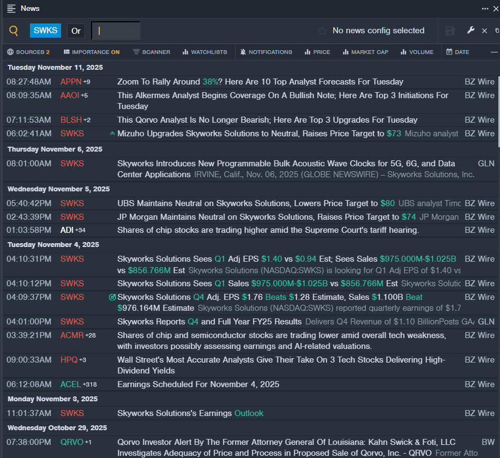Image resolution: width=500 pixels, height=458 pixels.
Task: Click the ticker search input field
Action: [116, 31]
